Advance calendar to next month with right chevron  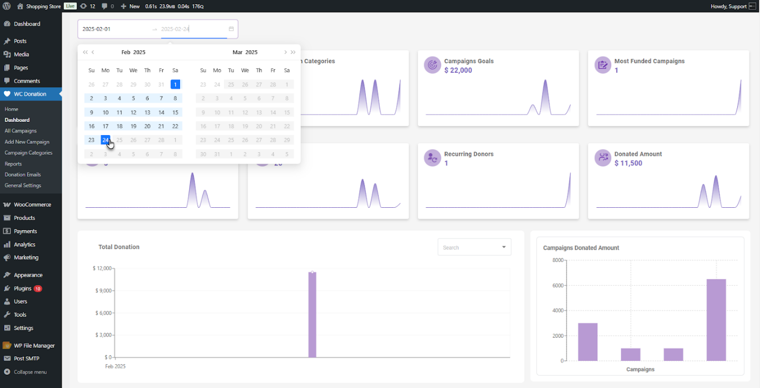coord(285,52)
